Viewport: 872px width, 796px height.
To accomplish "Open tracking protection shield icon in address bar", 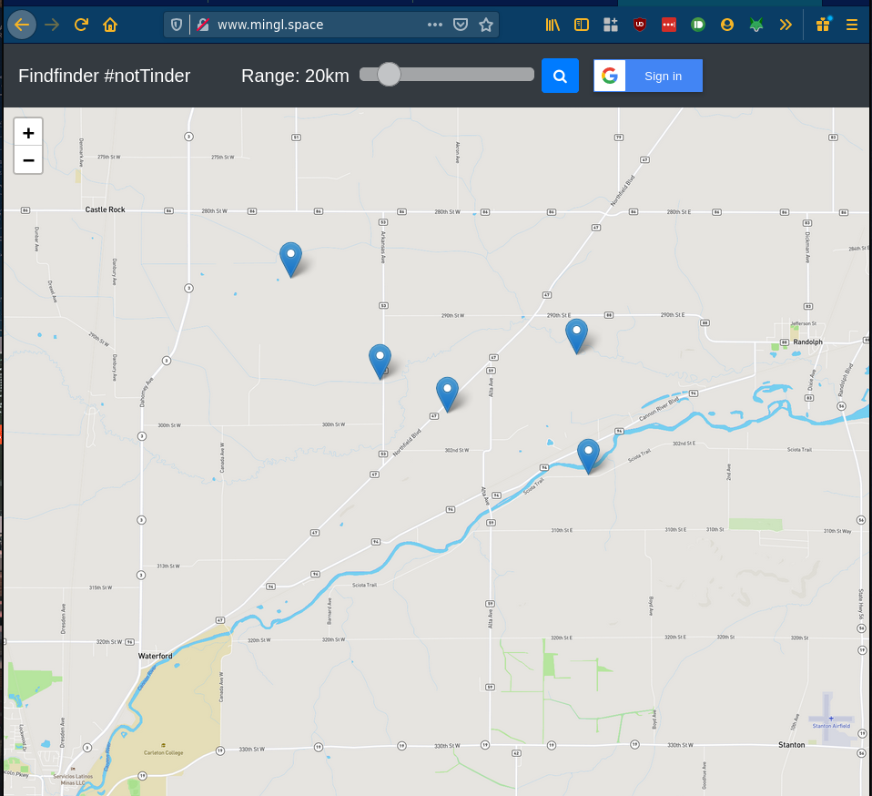I will [177, 25].
